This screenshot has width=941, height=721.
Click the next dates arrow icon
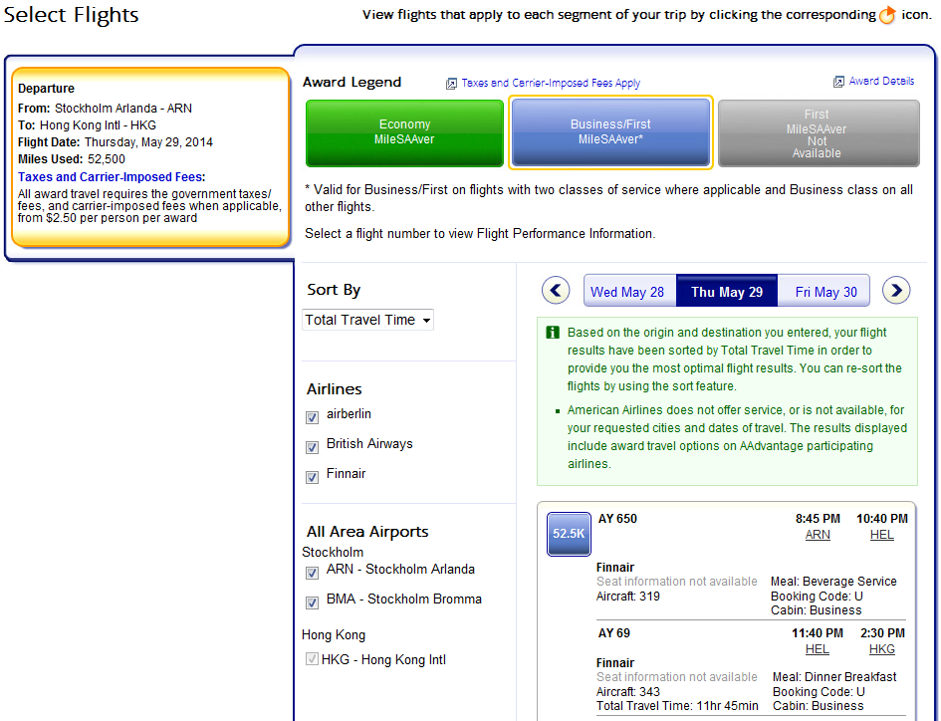click(896, 291)
